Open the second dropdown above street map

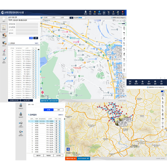pyautogui.click(x=56, y=18)
